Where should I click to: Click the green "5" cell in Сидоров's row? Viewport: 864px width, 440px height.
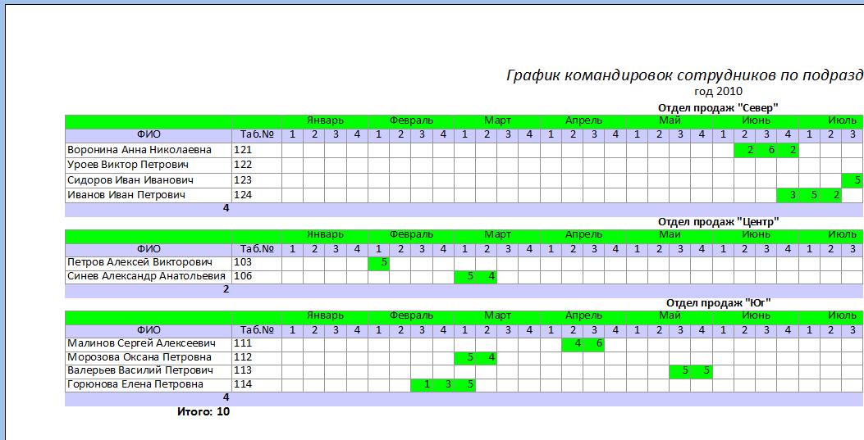pos(853,179)
